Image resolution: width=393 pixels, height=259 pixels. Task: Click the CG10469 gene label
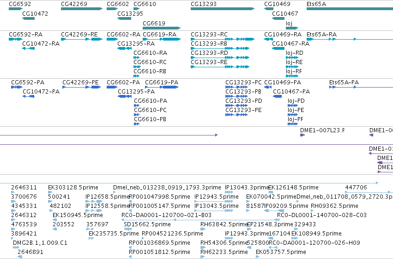277,4
